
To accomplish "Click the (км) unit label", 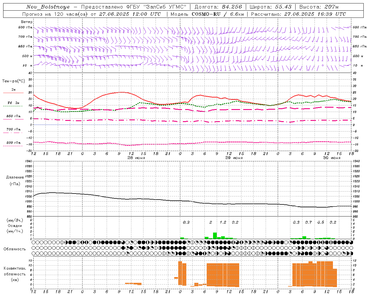I will tap(15, 280).
